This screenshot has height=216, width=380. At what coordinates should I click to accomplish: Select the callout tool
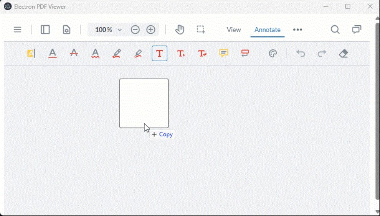coord(245,53)
